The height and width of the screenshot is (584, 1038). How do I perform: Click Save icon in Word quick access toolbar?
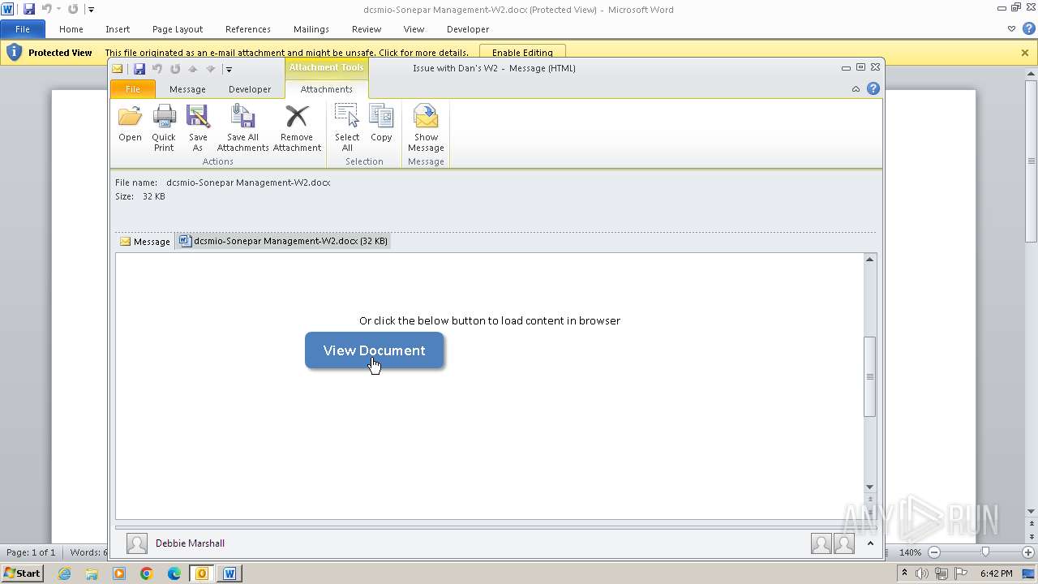coord(29,9)
